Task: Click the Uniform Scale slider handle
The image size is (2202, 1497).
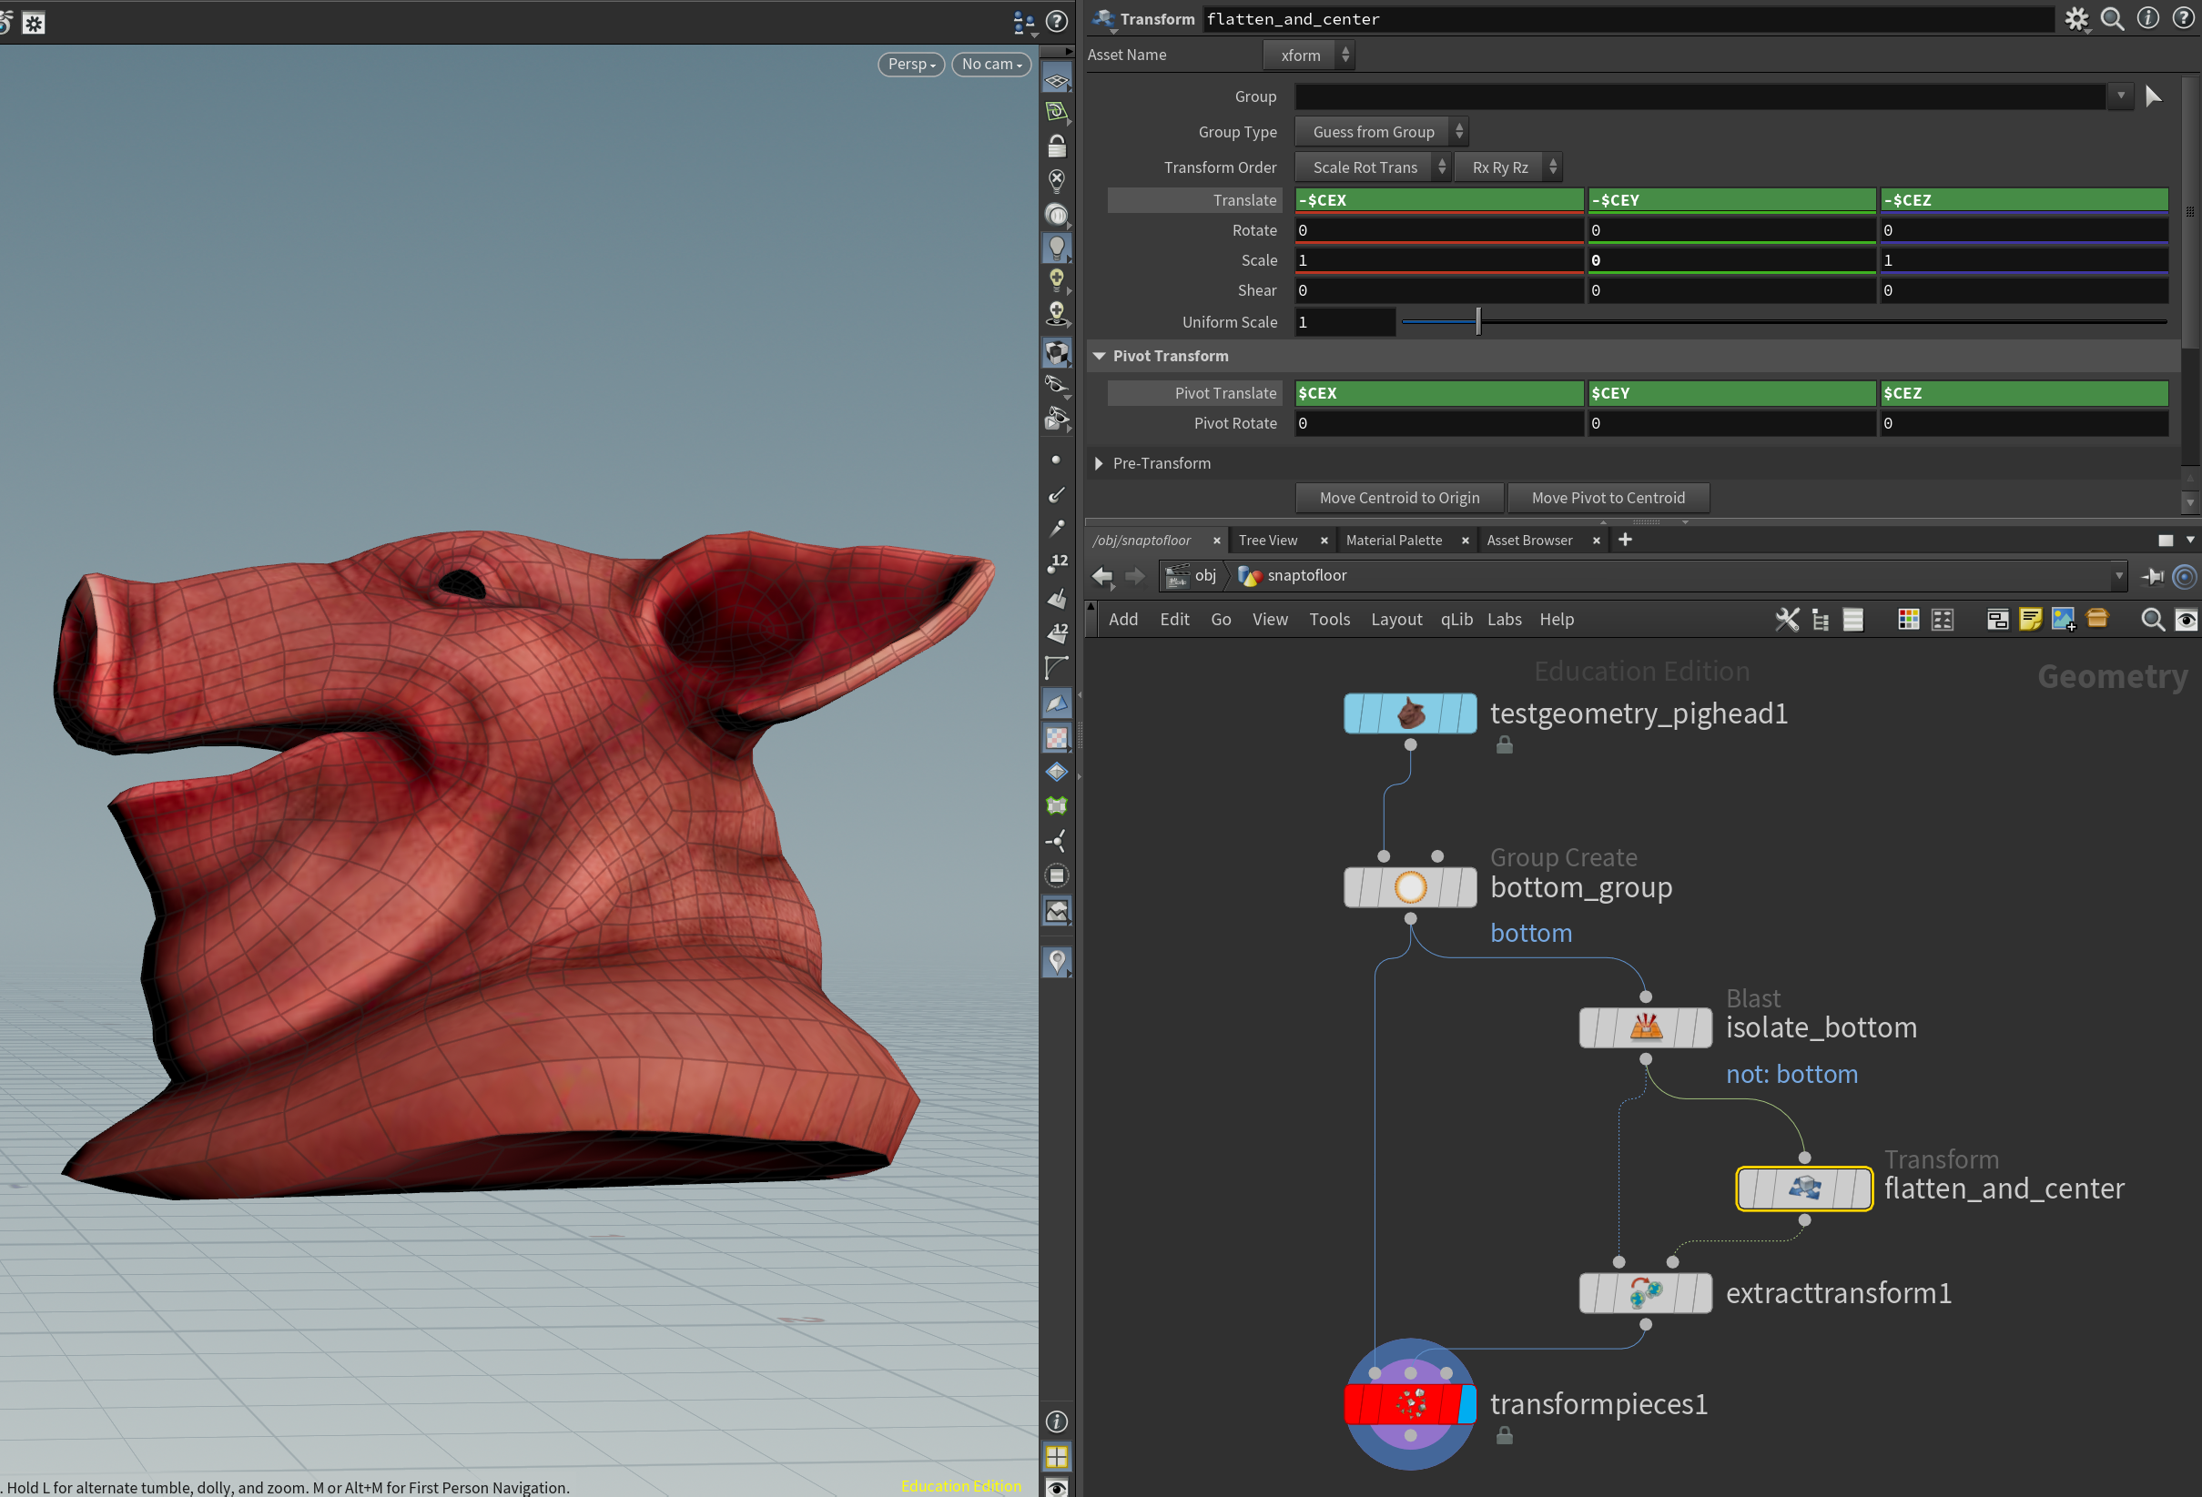Action: point(1478,322)
